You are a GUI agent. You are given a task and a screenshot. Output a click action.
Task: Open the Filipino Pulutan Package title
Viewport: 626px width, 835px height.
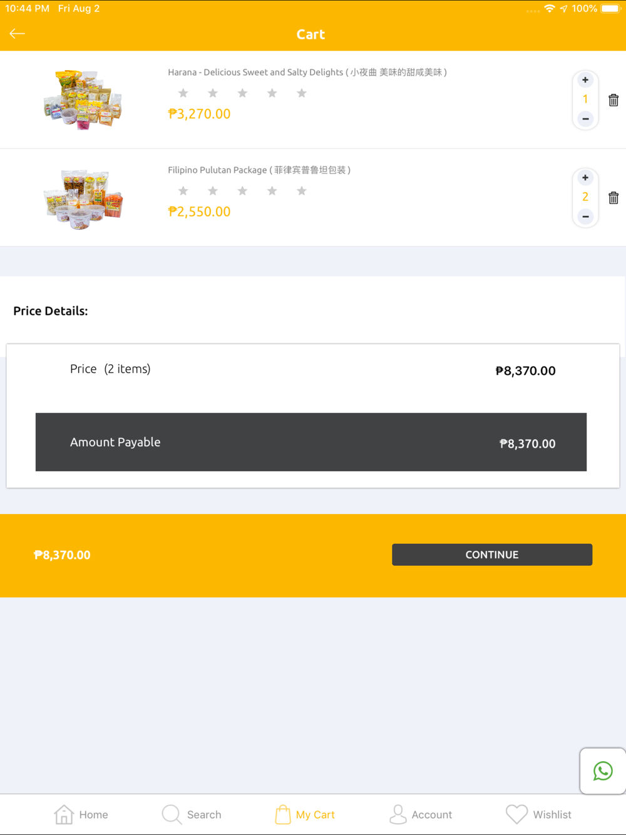(259, 170)
